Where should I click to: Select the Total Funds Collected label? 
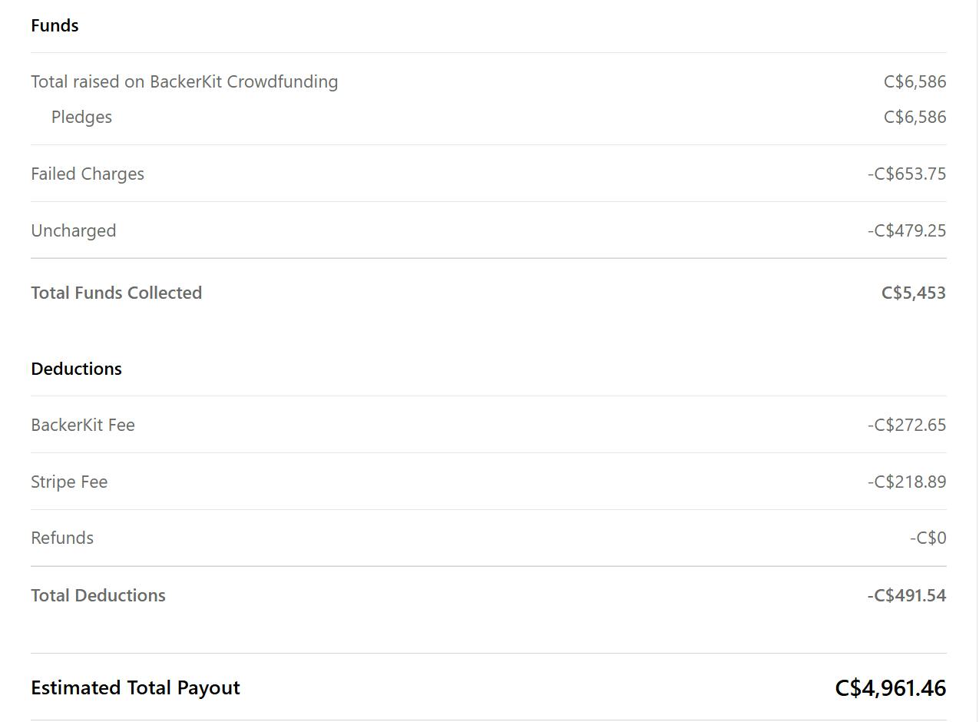117,293
